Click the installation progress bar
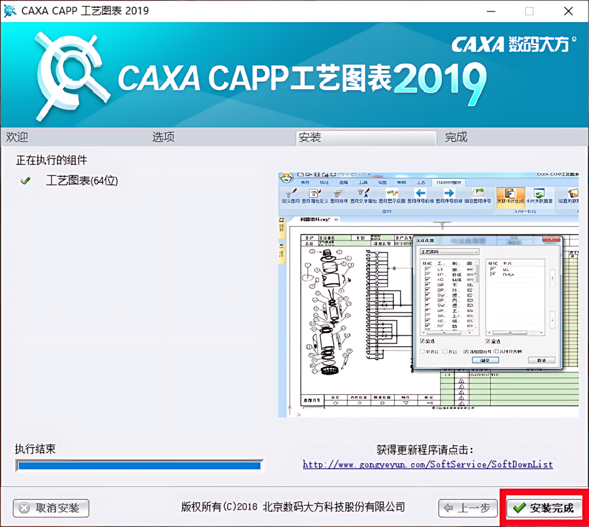 pos(140,465)
